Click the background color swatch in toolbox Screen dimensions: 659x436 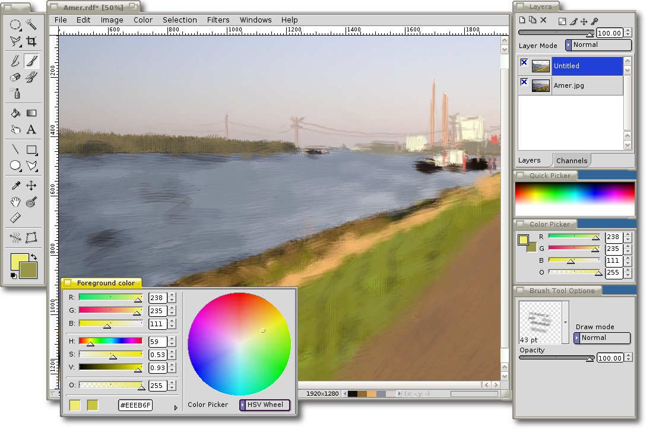pos(28,270)
